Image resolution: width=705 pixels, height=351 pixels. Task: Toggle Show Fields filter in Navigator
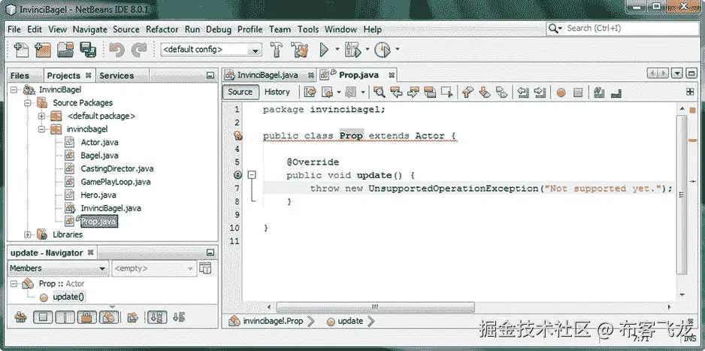(44, 317)
